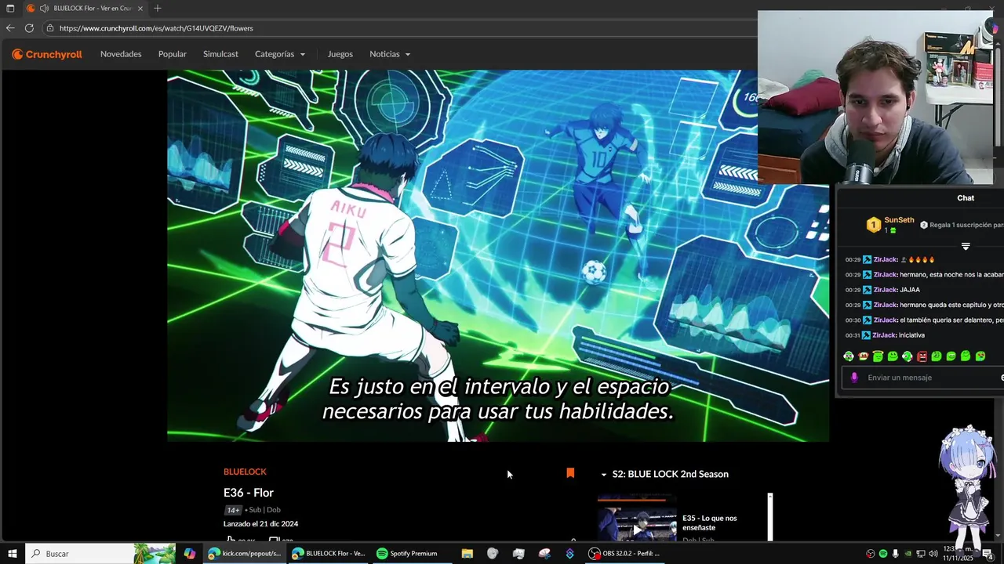Image resolution: width=1004 pixels, height=564 pixels.
Task: Click the 'E35 - Lo que nos enseñaste' title
Action: 710,522
